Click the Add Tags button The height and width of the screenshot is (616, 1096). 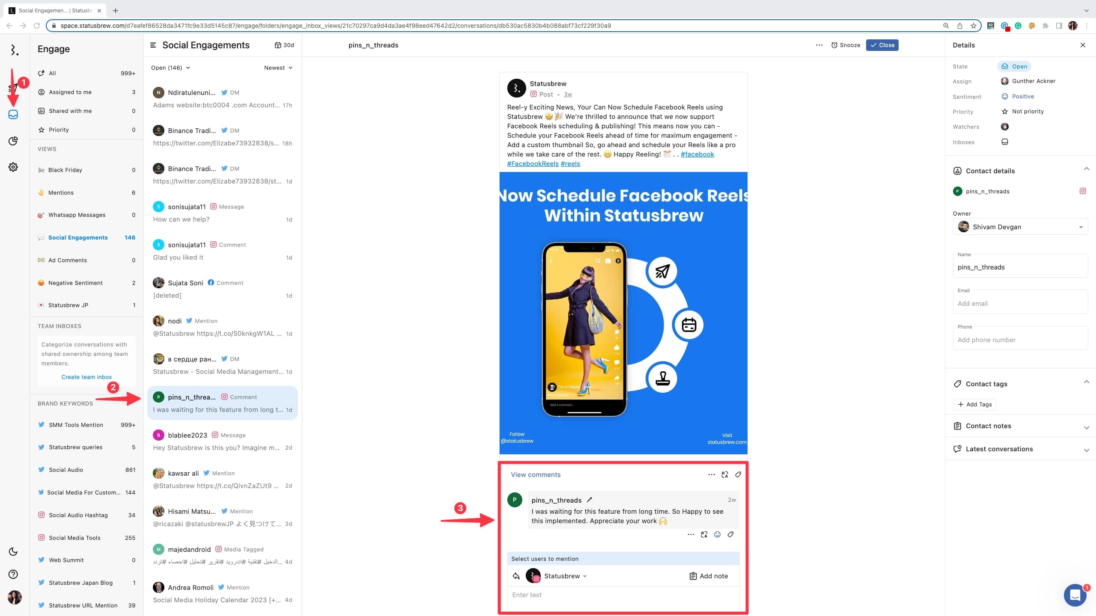pos(974,404)
